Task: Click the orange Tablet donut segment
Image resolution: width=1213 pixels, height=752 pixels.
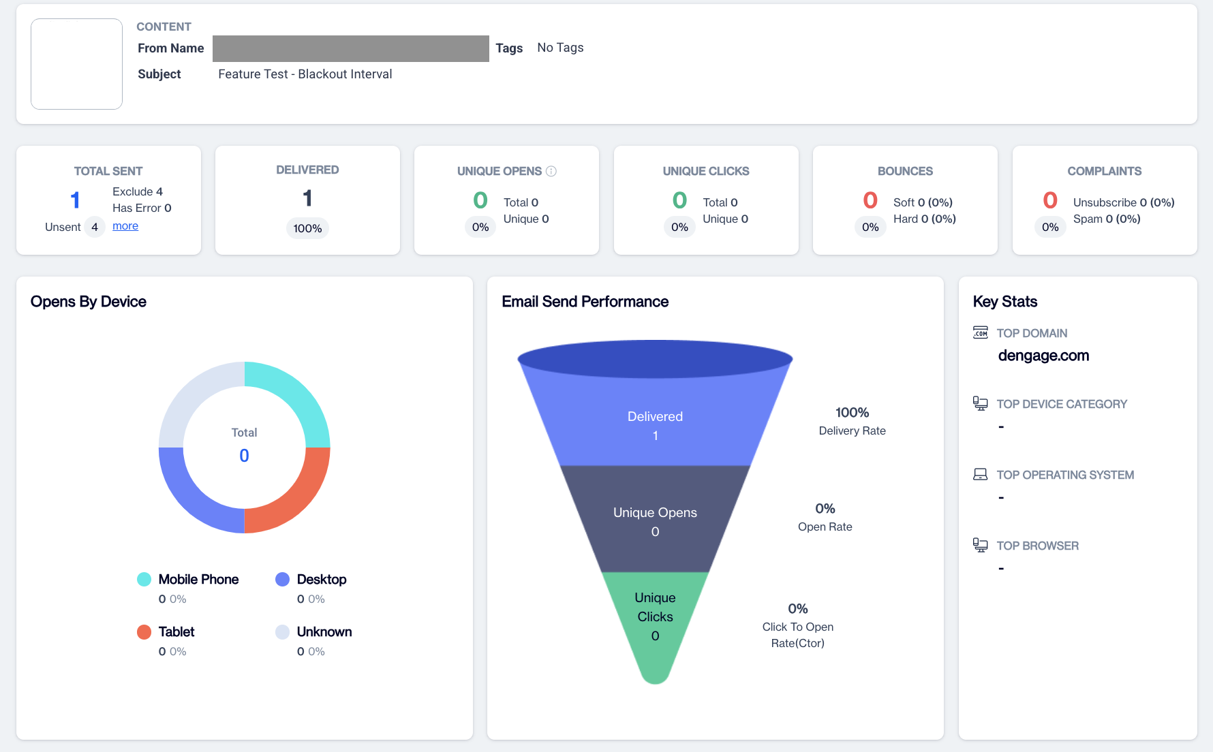Action: coord(296,499)
